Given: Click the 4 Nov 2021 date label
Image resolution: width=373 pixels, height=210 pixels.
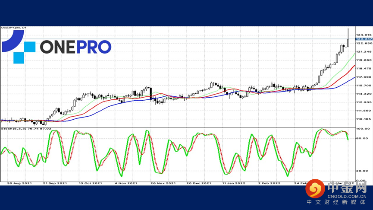Looking at the screenshot, I should [126, 183].
